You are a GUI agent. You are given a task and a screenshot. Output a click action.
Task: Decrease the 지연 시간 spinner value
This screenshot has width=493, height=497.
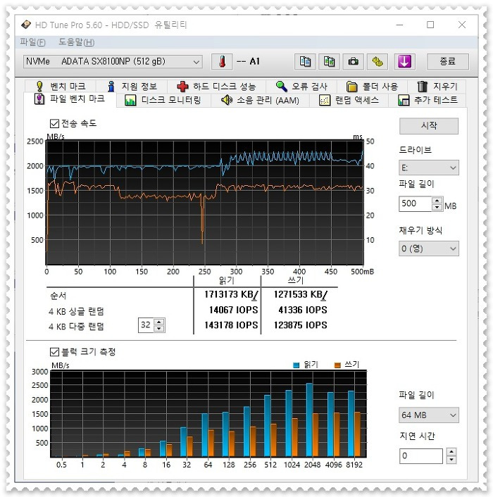click(x=451, y=460)
